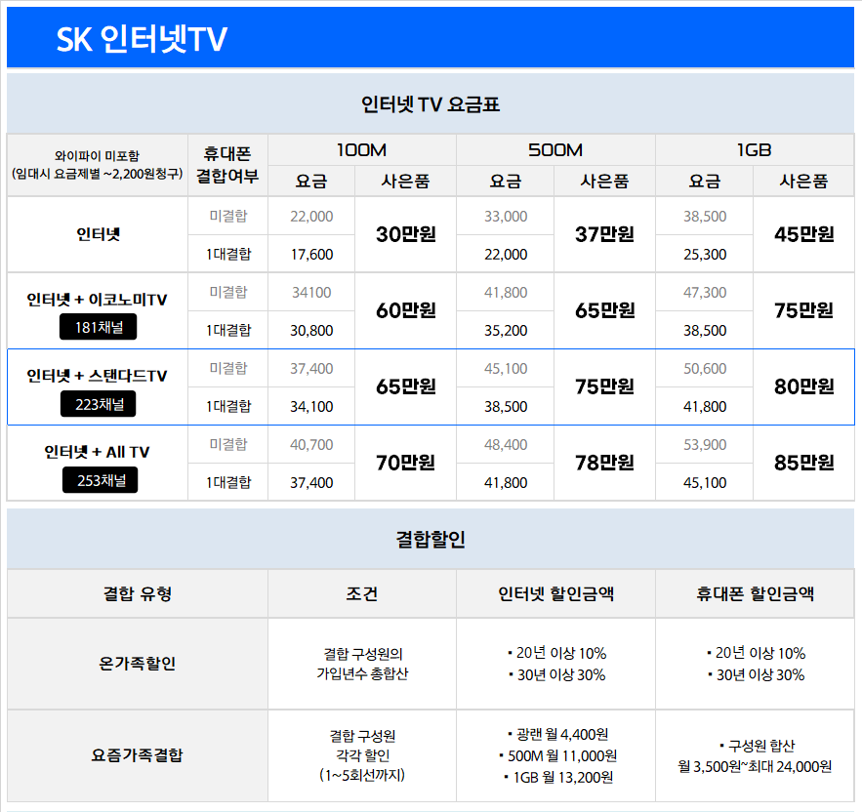Click the 33,000 price cell
This screenshot has width=862, height=812.
click(x=506, y=217)
